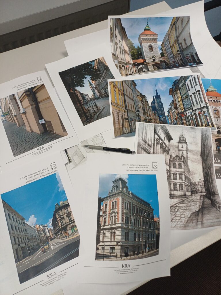Click the square logo on the yellow-car street sheet
This screenshot has width=221, height=295.
click(x=53, y=166)
